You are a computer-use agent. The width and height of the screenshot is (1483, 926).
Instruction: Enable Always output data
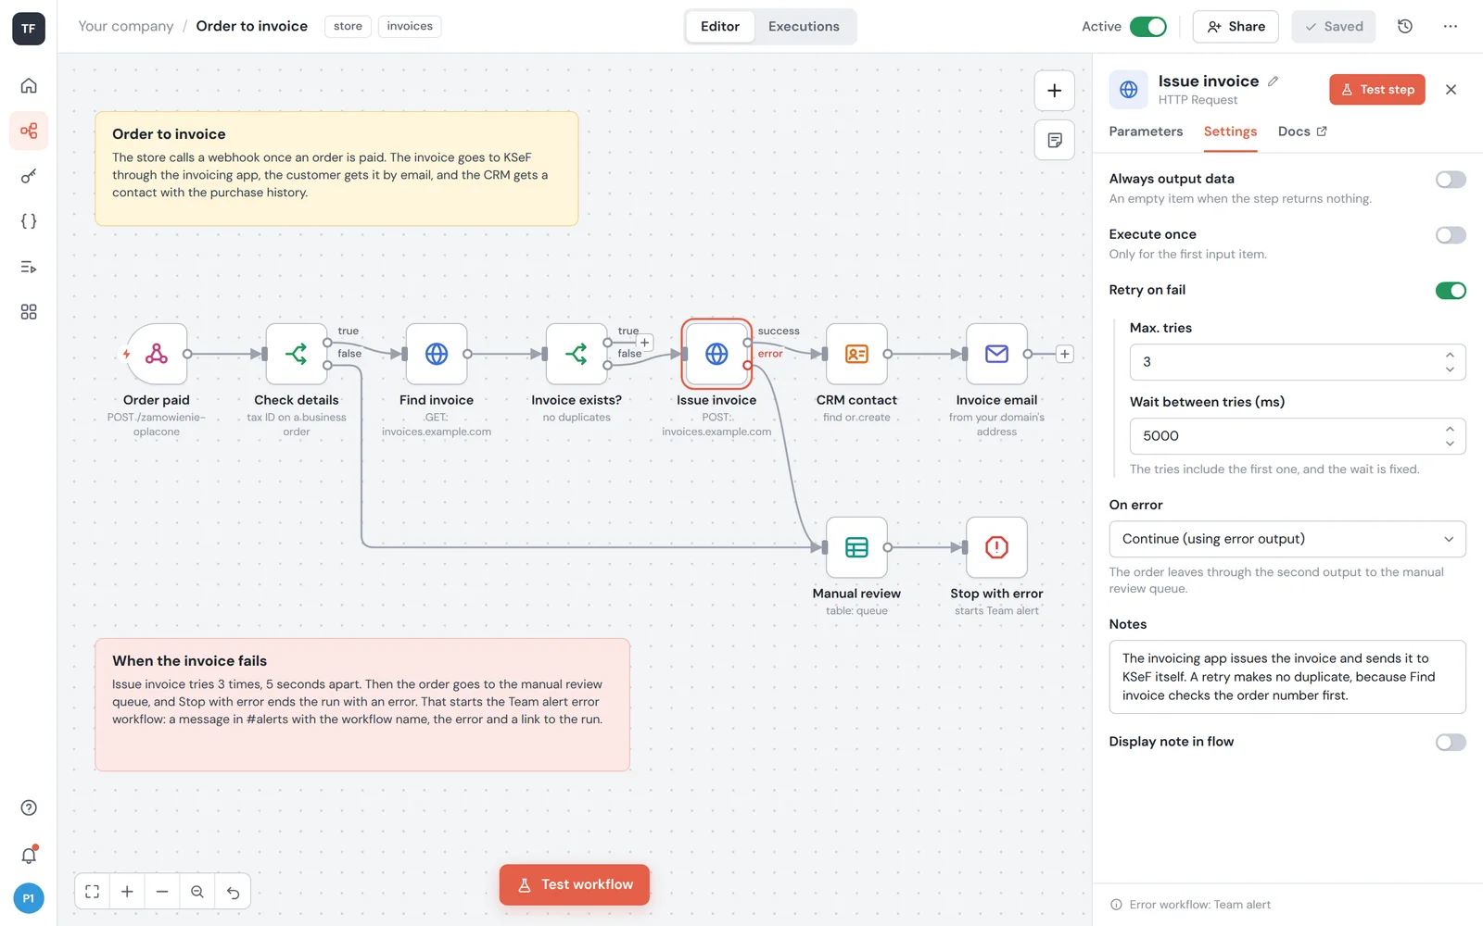pyautogui.click(x=1451, y=180)
